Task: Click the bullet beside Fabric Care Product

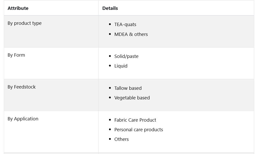Action: [x=110, y=120]
